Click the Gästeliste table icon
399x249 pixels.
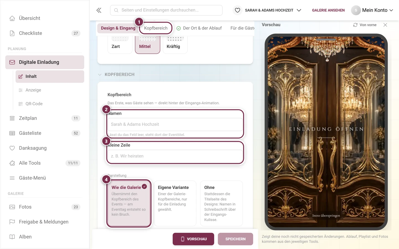pos(12,133)
